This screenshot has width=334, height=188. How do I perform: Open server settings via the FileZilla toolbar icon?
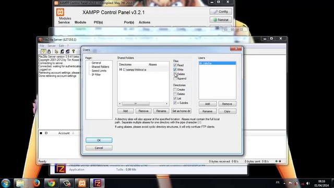coord(56,51)
